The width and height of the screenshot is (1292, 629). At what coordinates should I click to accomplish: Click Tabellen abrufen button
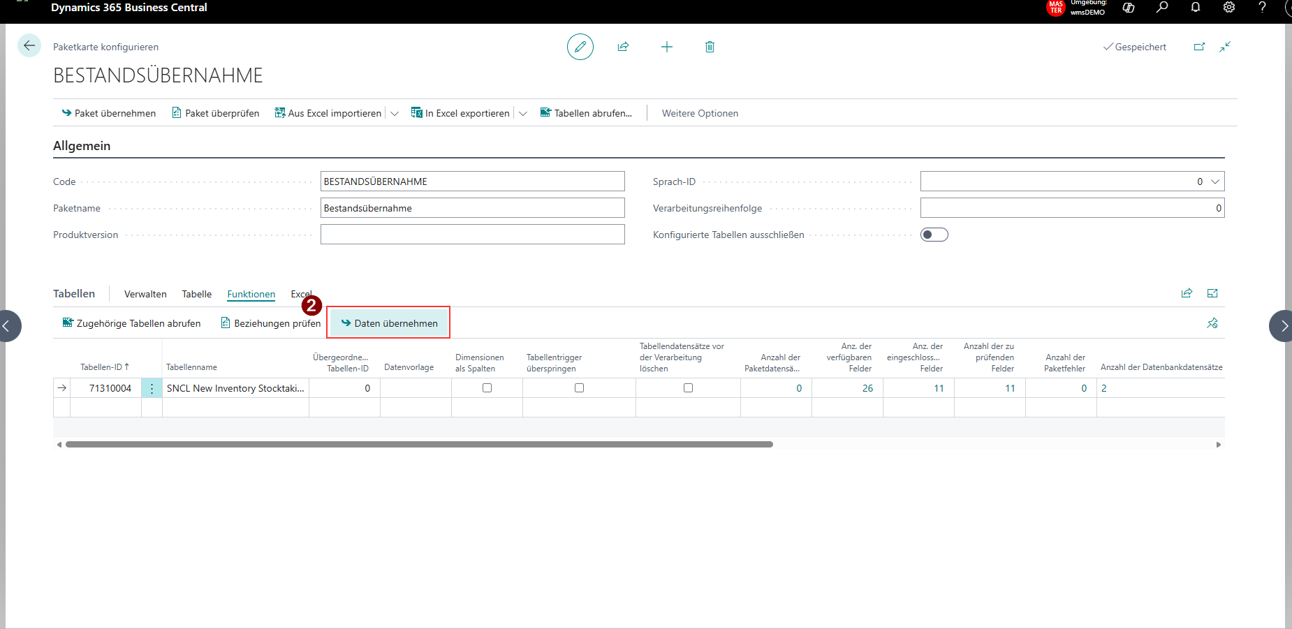tap(586, 113)
